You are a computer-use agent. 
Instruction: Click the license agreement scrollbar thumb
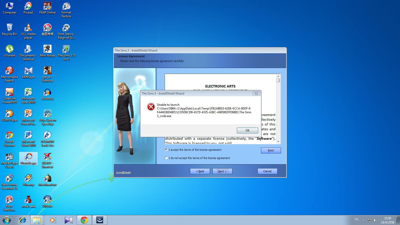278,80
